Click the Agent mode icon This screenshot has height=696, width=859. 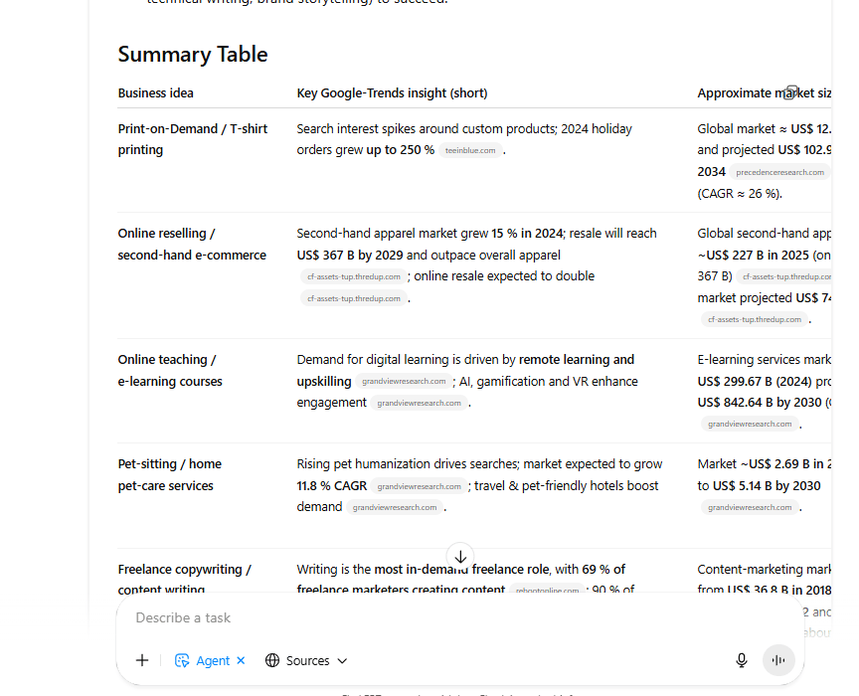(x=182, y=660)
